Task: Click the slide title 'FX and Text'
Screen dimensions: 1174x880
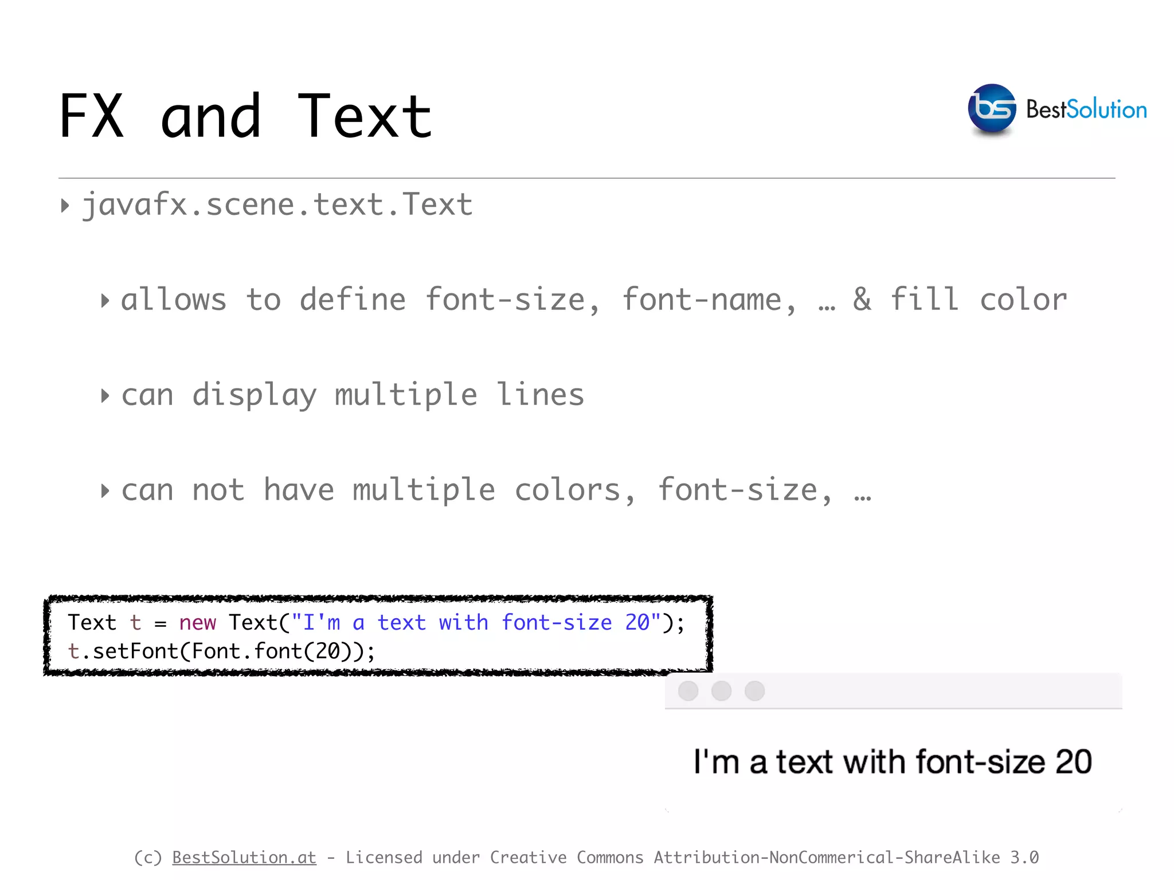Action: coord(246,116)
